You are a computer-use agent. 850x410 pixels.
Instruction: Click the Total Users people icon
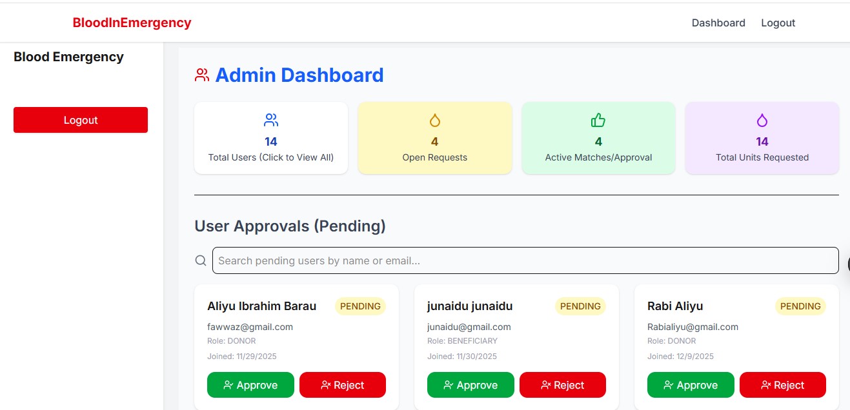click(x=271, y=120)
